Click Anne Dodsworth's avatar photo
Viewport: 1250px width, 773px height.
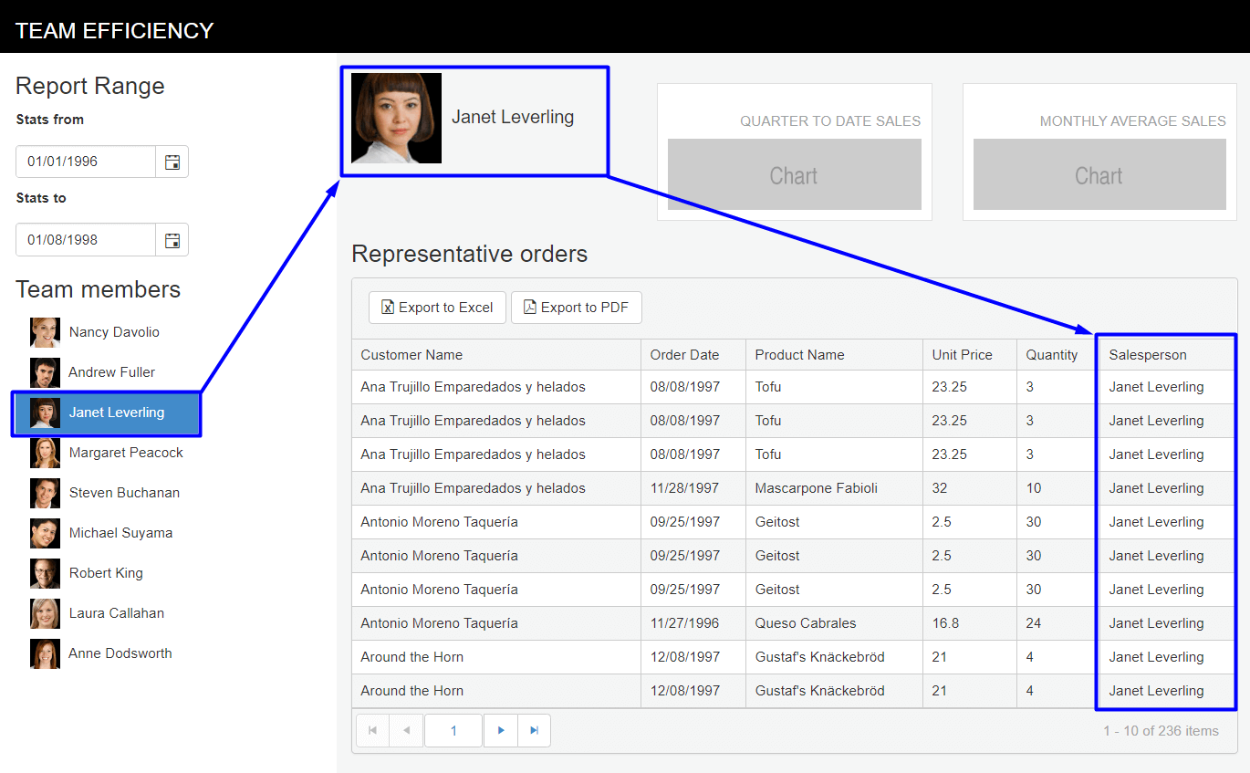click(x=45, y=653)
